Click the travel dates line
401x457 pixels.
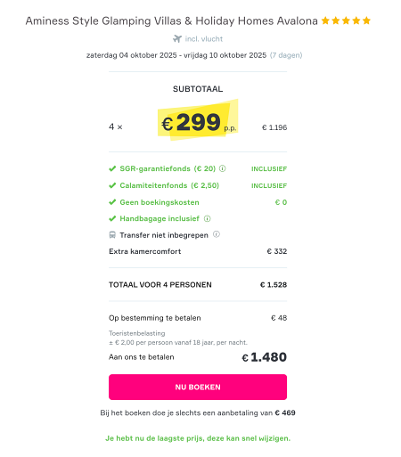point(194,55)
